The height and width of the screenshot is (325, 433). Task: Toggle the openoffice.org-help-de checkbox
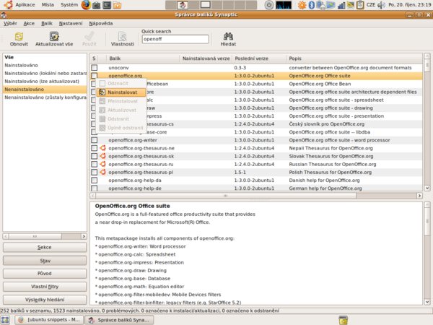click(x=95, y=188)
